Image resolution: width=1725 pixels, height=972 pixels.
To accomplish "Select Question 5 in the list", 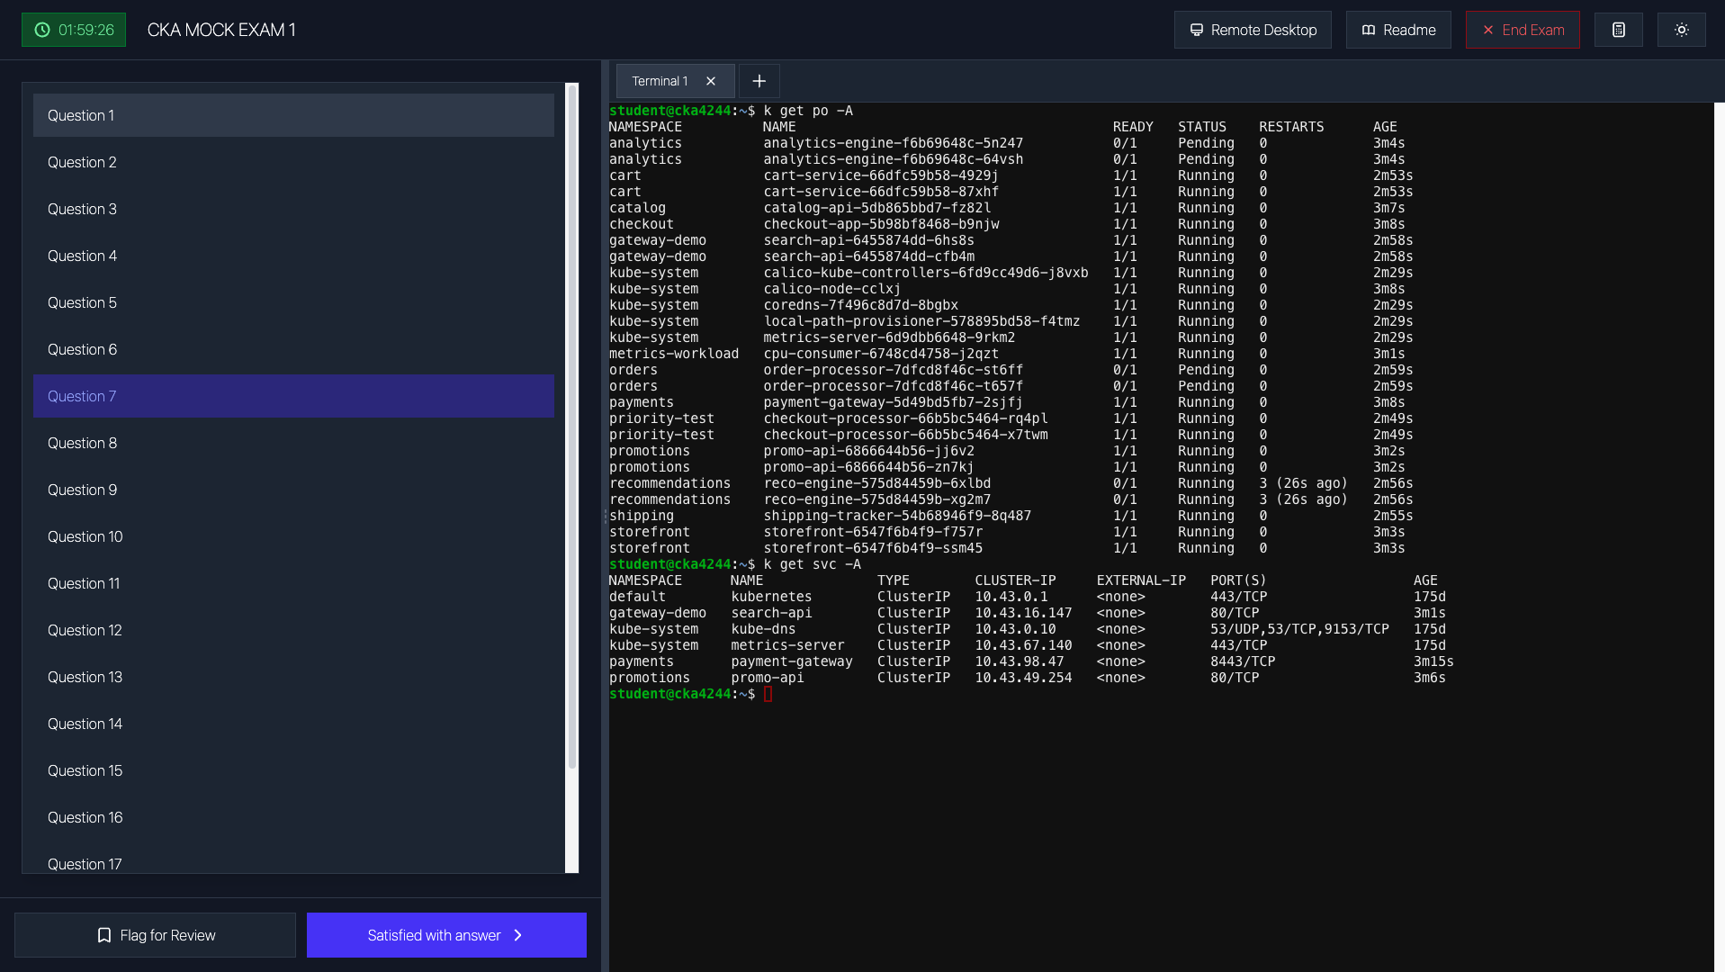I will click(x=293, y=302).
